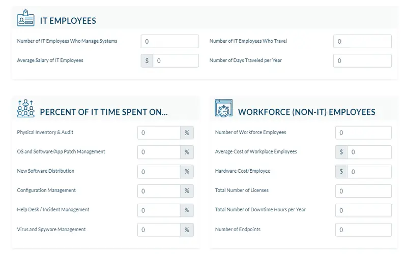Image resolution: width=407 pixels, height=254 pixels.
Task: Click the stopwatch icon beside Workforce Employees
Action: point(223,108)
